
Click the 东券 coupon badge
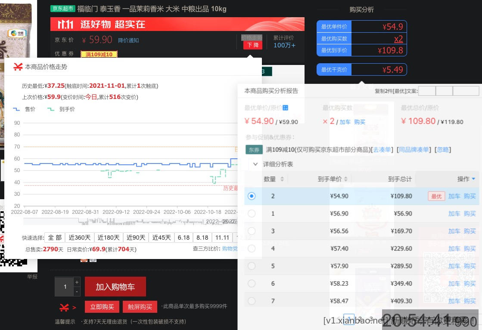(254, 150)
